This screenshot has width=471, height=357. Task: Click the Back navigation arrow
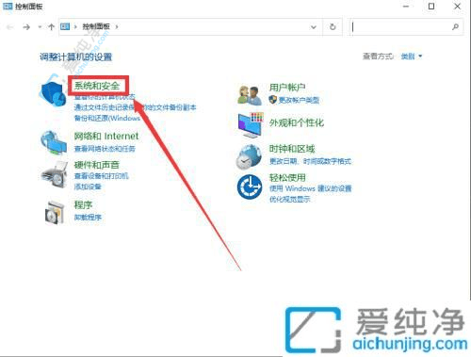10,27
